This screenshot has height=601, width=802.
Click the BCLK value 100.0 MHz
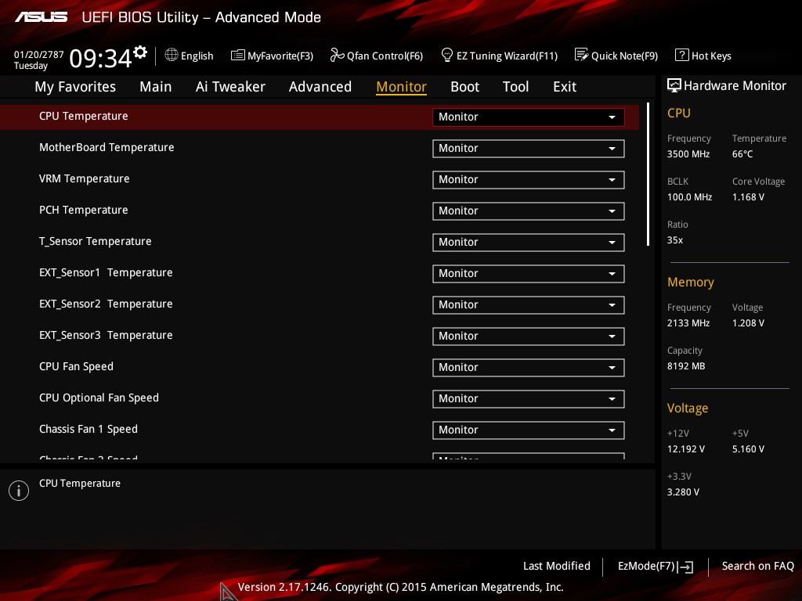pos(689,196)
